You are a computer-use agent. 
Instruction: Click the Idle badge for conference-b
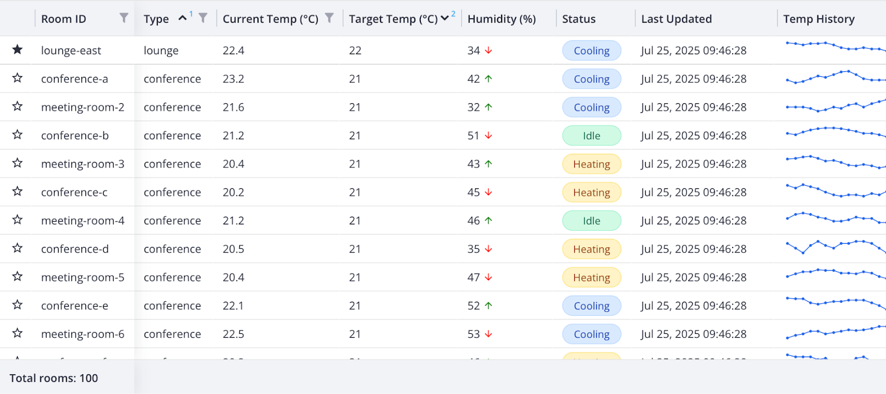coord(591,135)
